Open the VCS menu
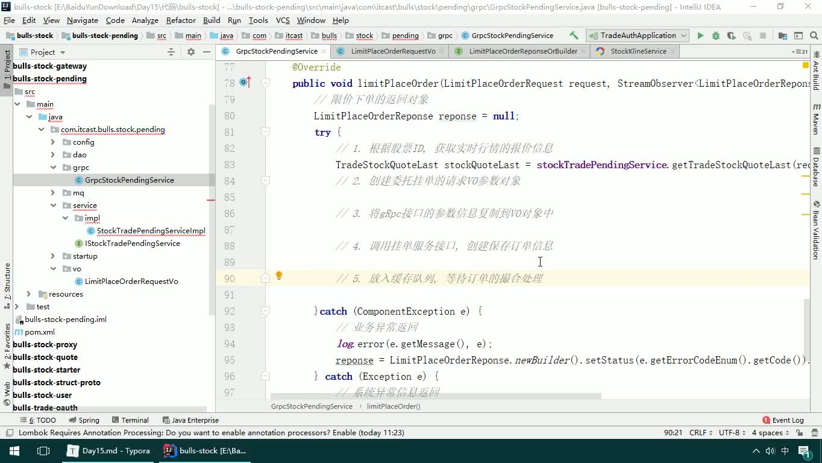 tap(283, 20)
